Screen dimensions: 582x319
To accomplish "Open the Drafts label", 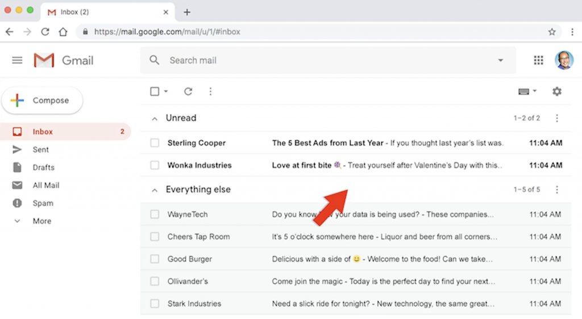I will [43, 167].
